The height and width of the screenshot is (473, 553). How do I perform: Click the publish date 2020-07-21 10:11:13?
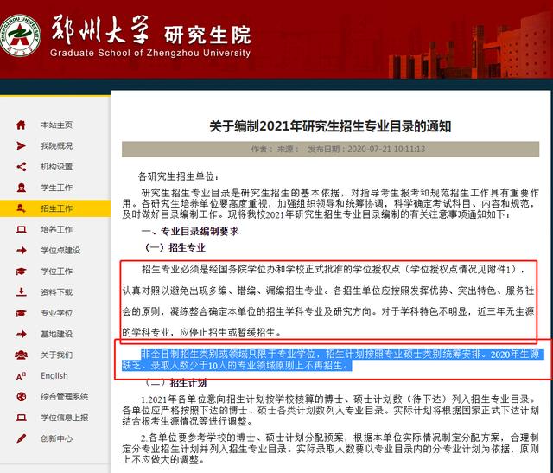pyautogui.click(x=386, y=149)
